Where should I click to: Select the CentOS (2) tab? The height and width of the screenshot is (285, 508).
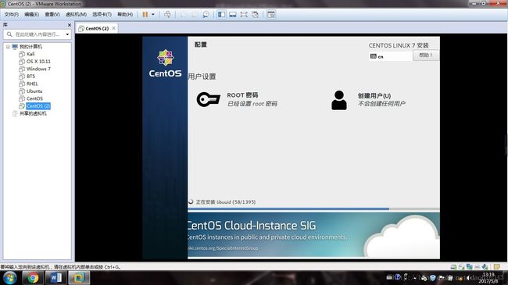click(97, 28)
